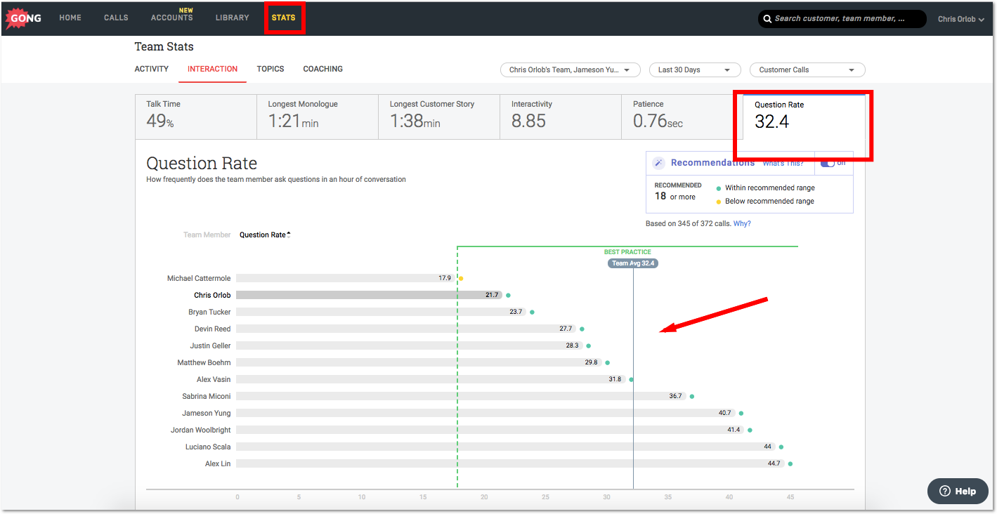The width and height of the screenshot is (997, 514).
Task: Select the Interactivity metric card
Action: click(x=561, y=117)
